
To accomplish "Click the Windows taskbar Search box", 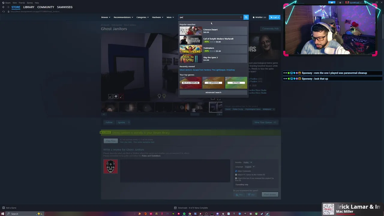I will [25, 214].
